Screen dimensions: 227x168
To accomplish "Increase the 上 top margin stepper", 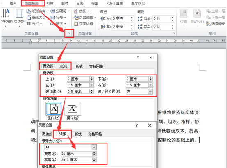I will coord(91,78).
